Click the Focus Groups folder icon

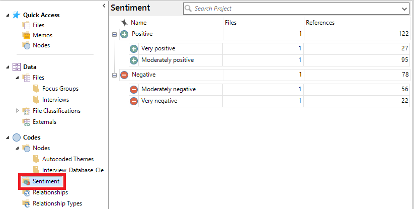pos(36,89)
